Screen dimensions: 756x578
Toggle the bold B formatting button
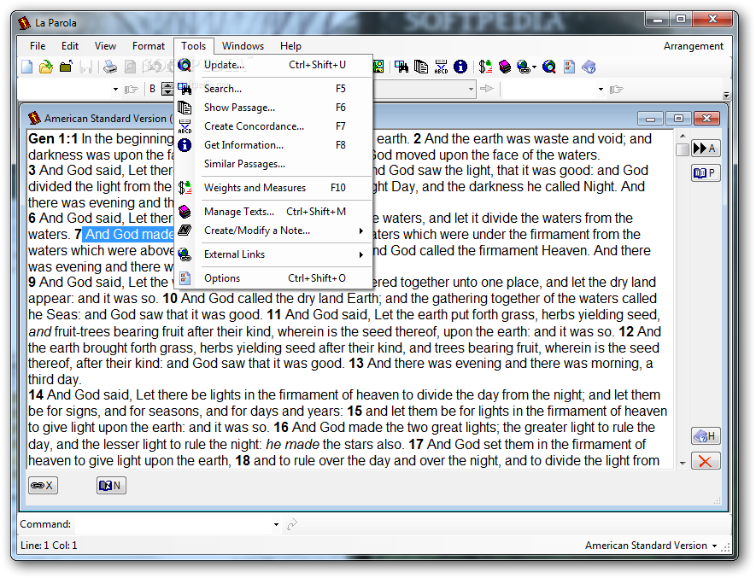[x=152, y=89]
